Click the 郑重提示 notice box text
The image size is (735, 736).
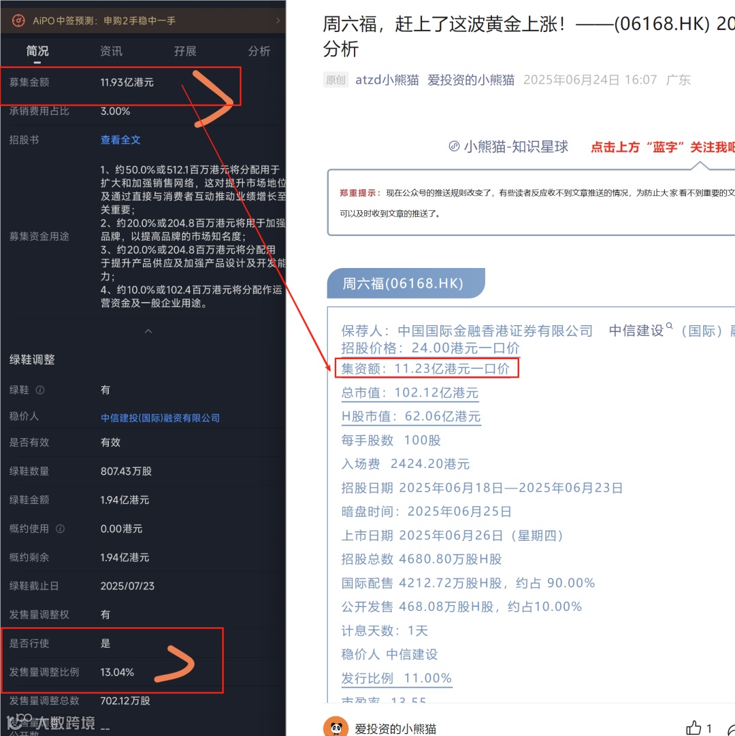537,203
